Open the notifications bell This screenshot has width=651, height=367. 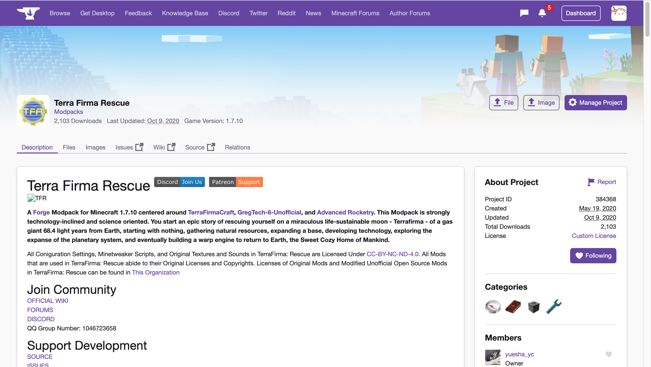tap(542, 13)
